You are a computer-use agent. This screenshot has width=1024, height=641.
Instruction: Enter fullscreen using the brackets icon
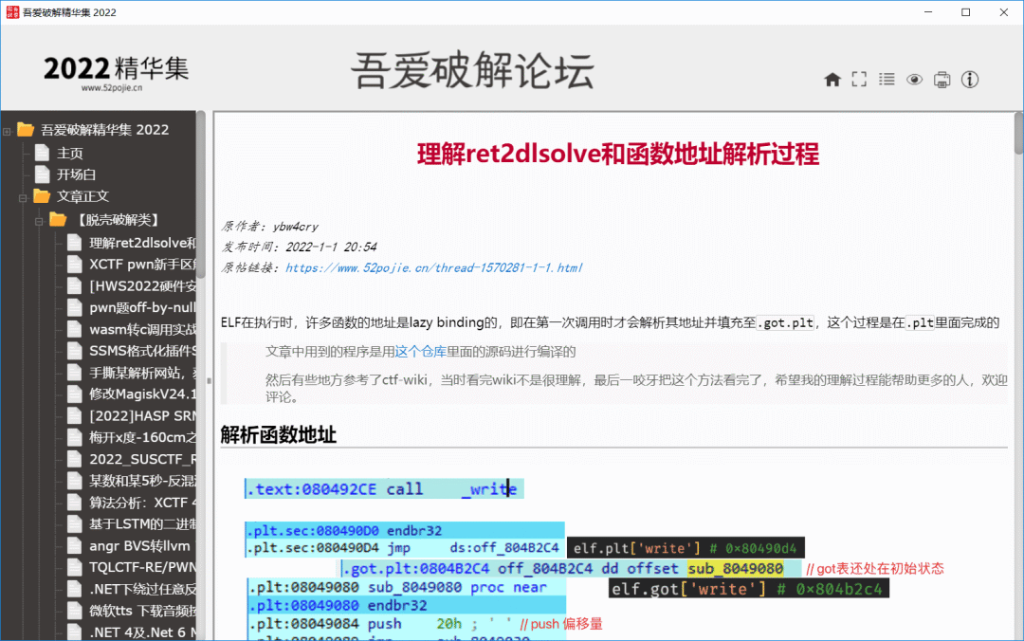[859, 80]
